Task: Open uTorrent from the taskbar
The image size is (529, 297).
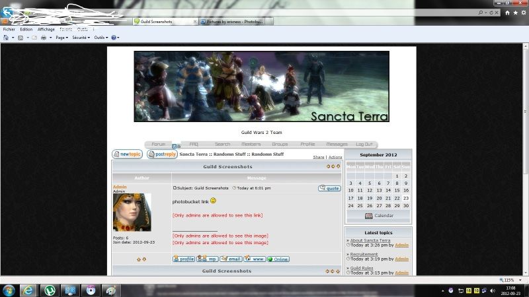Action: coord(50,290)
